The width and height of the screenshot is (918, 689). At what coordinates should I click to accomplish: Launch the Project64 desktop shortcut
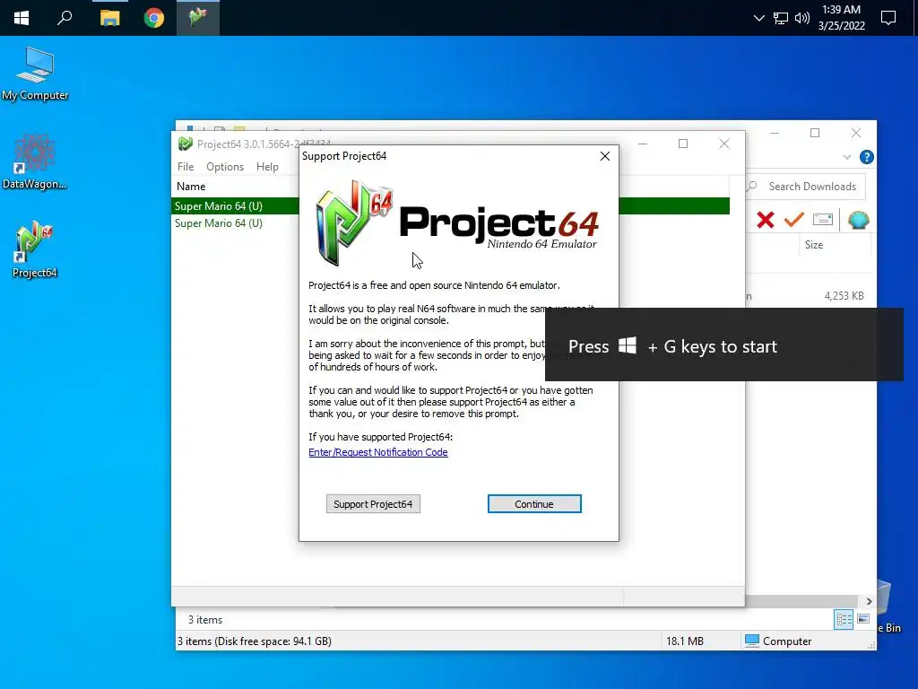point(35,249)
